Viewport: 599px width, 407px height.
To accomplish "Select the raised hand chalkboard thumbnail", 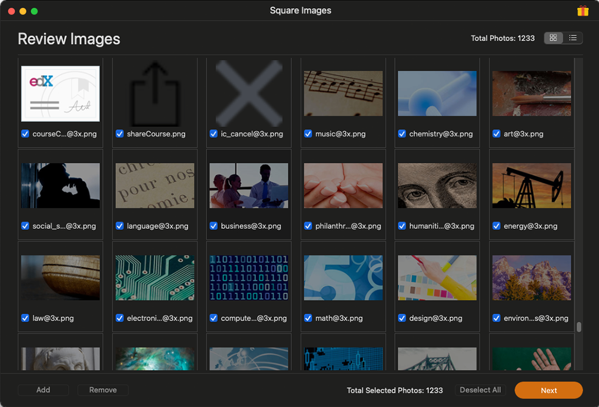I will 531,359.
